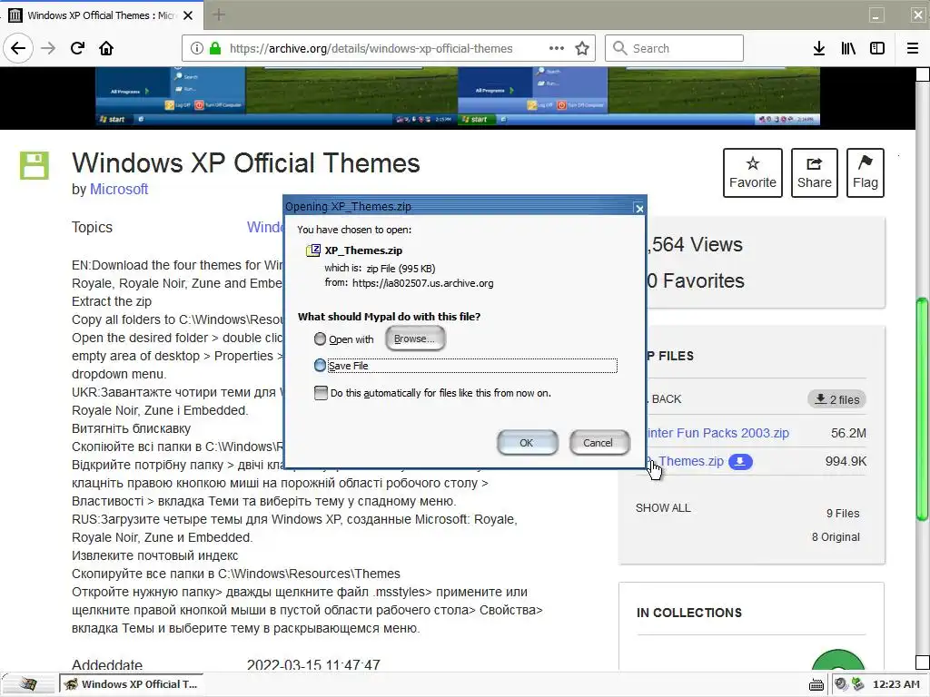Click the volume tray icon
This screenshot has height=697, width=930.
tap(841, 684)
